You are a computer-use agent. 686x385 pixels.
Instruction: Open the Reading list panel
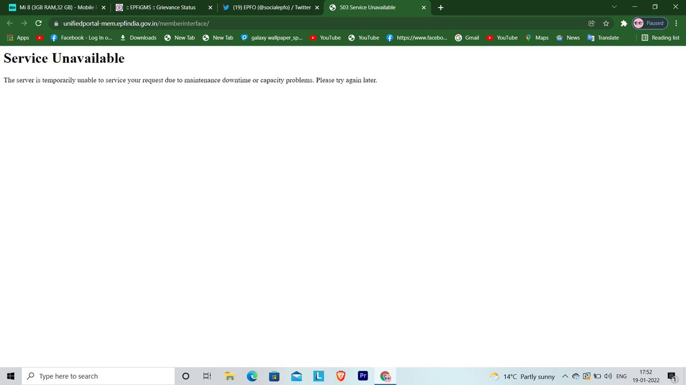pyautogui.click(x=660, y=38)
